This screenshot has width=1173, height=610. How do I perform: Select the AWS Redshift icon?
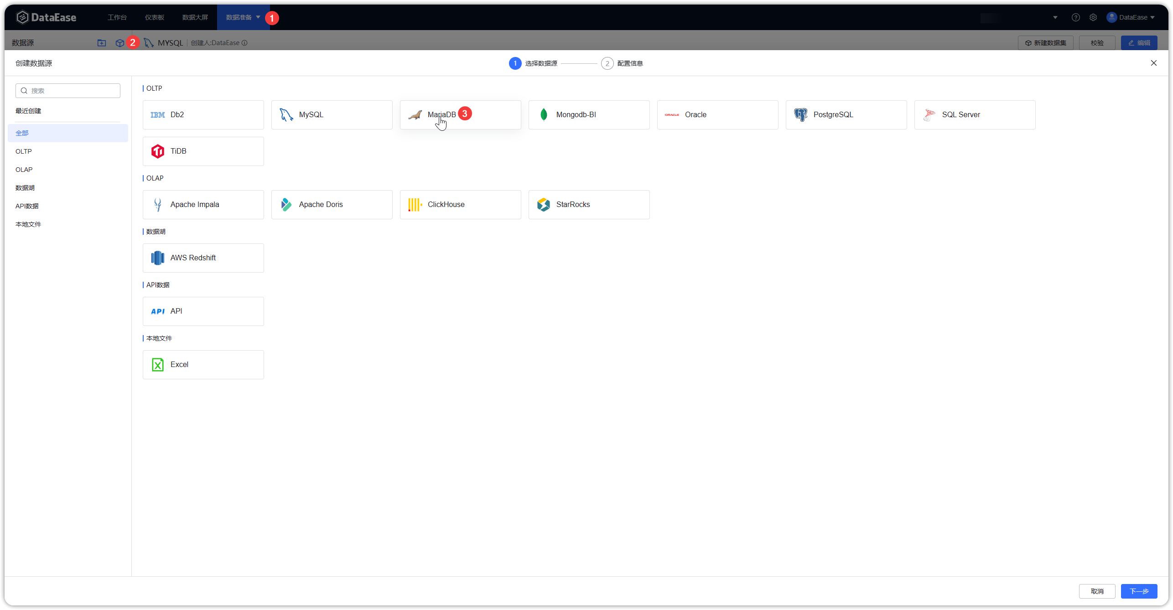coord(157,258)
